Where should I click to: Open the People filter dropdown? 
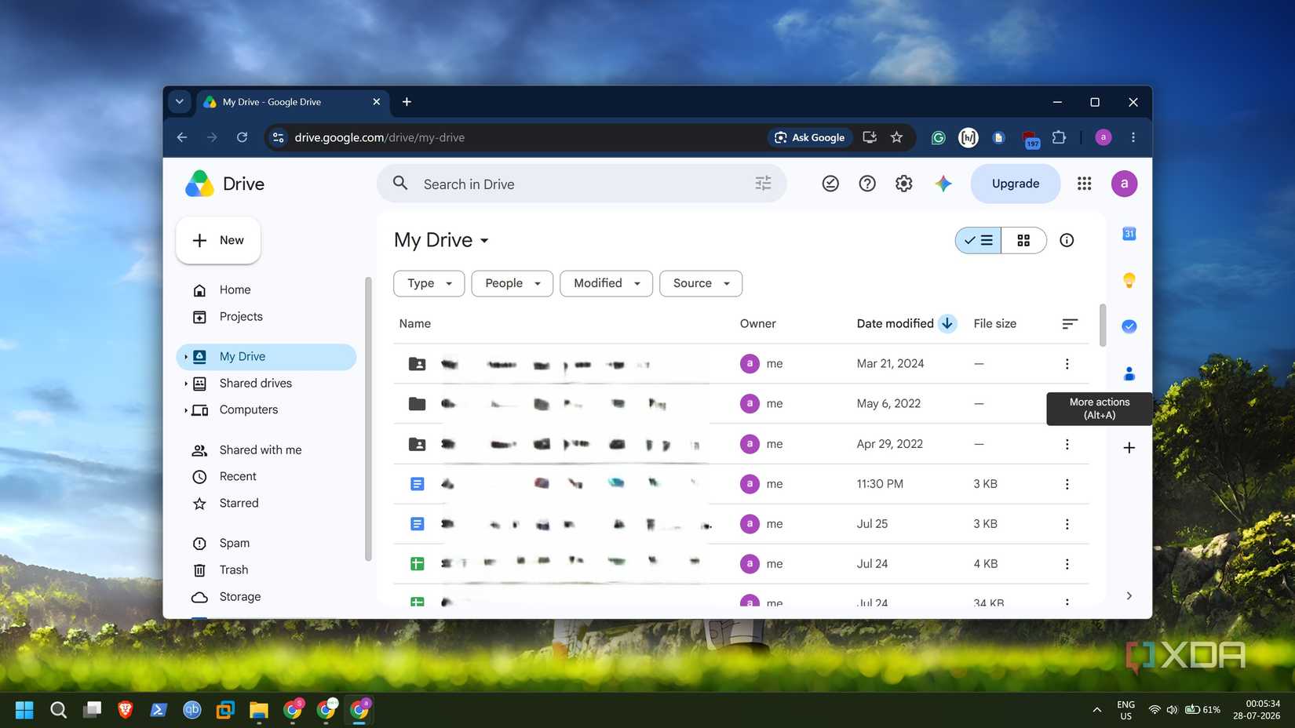click(x=512, y=283)
